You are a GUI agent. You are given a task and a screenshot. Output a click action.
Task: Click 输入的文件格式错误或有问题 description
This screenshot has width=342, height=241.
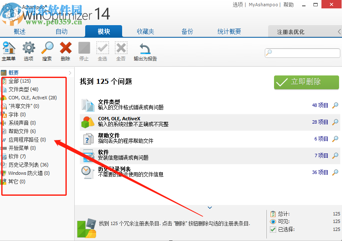coord(131,108)
